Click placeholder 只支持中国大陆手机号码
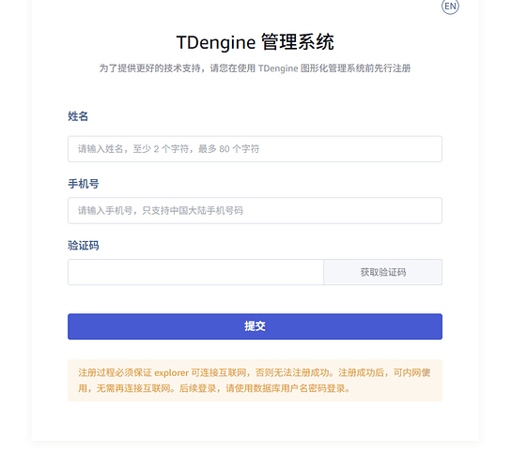 193,211
